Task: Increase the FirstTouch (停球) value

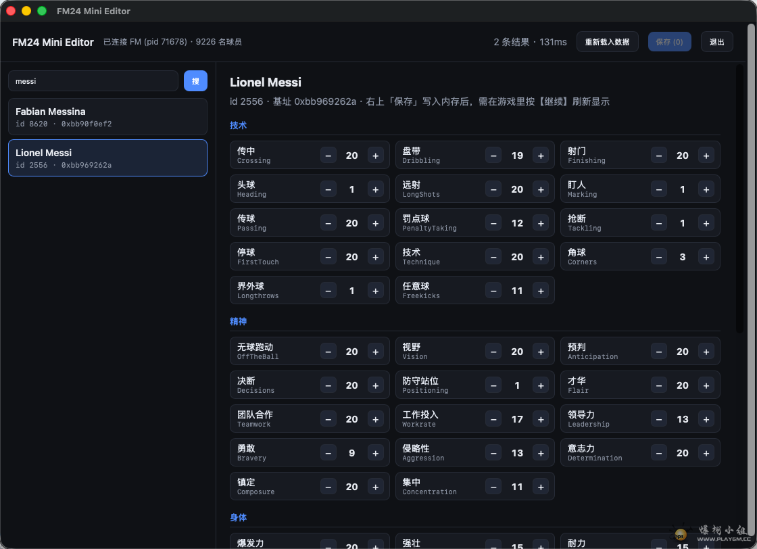Action: [376, 257]
